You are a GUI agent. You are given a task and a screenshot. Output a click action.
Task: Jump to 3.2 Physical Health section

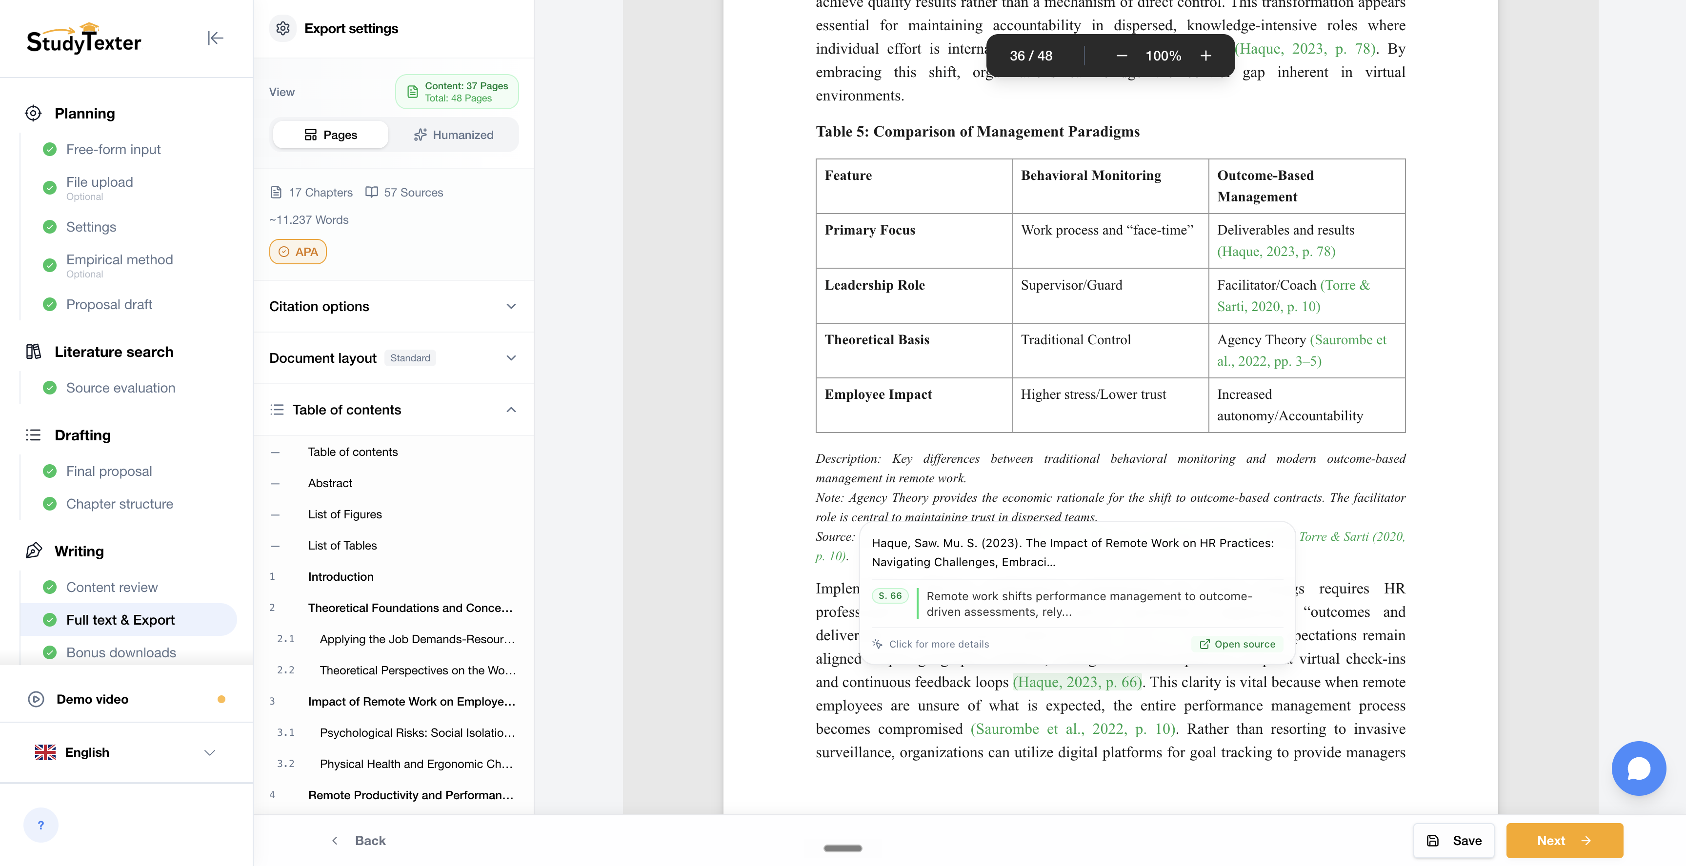click(416, 764)
